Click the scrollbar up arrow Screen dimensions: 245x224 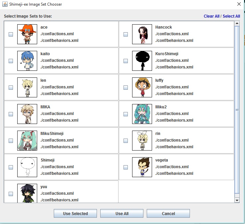(x=237, y=24)
